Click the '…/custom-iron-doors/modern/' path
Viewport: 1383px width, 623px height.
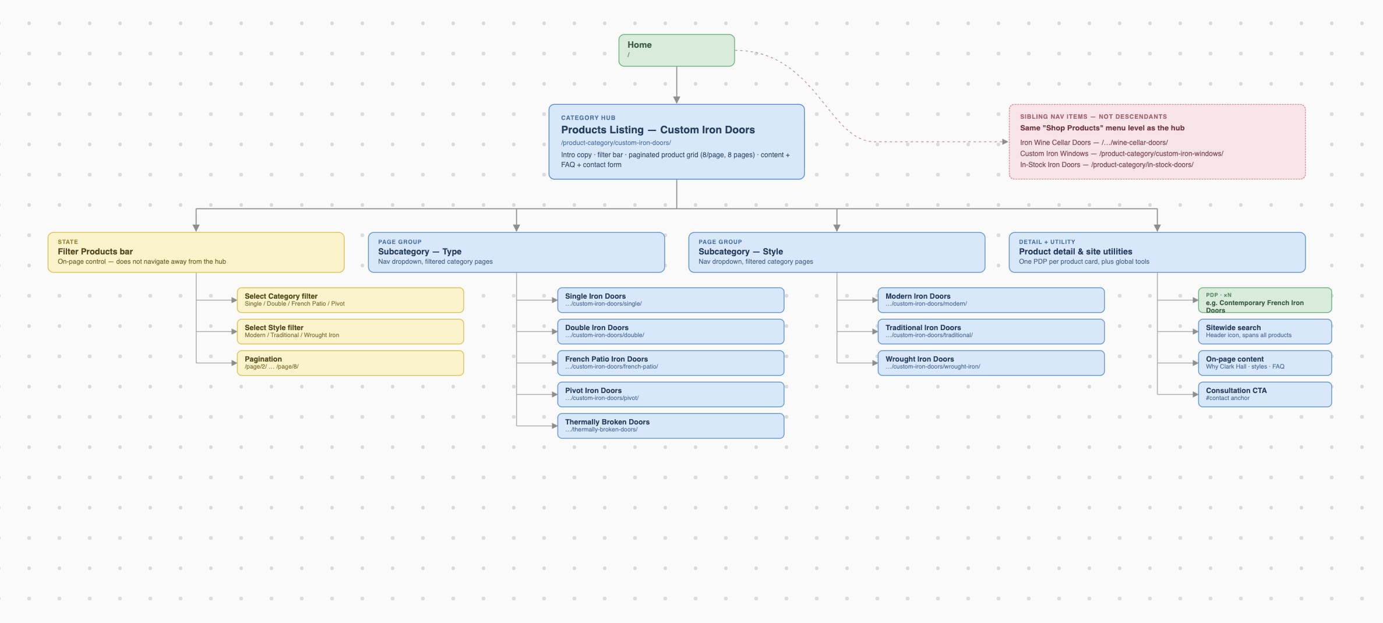pos(926,304)
